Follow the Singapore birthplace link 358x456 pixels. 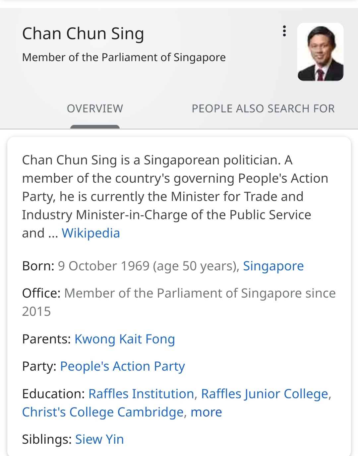pos(273,266)
